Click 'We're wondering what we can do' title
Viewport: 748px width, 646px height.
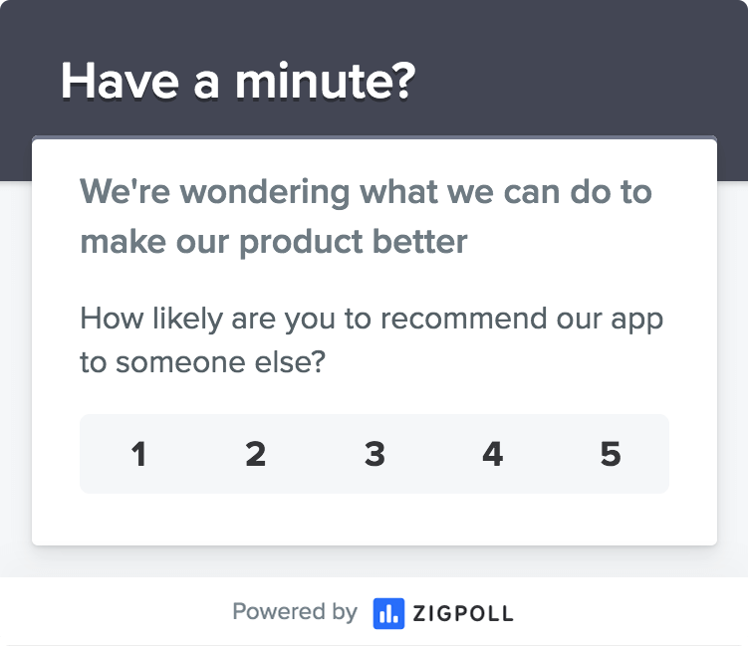(x=366, y=192)
